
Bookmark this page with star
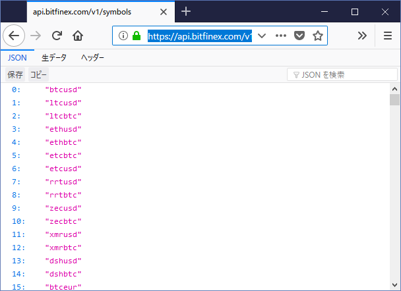317,36
